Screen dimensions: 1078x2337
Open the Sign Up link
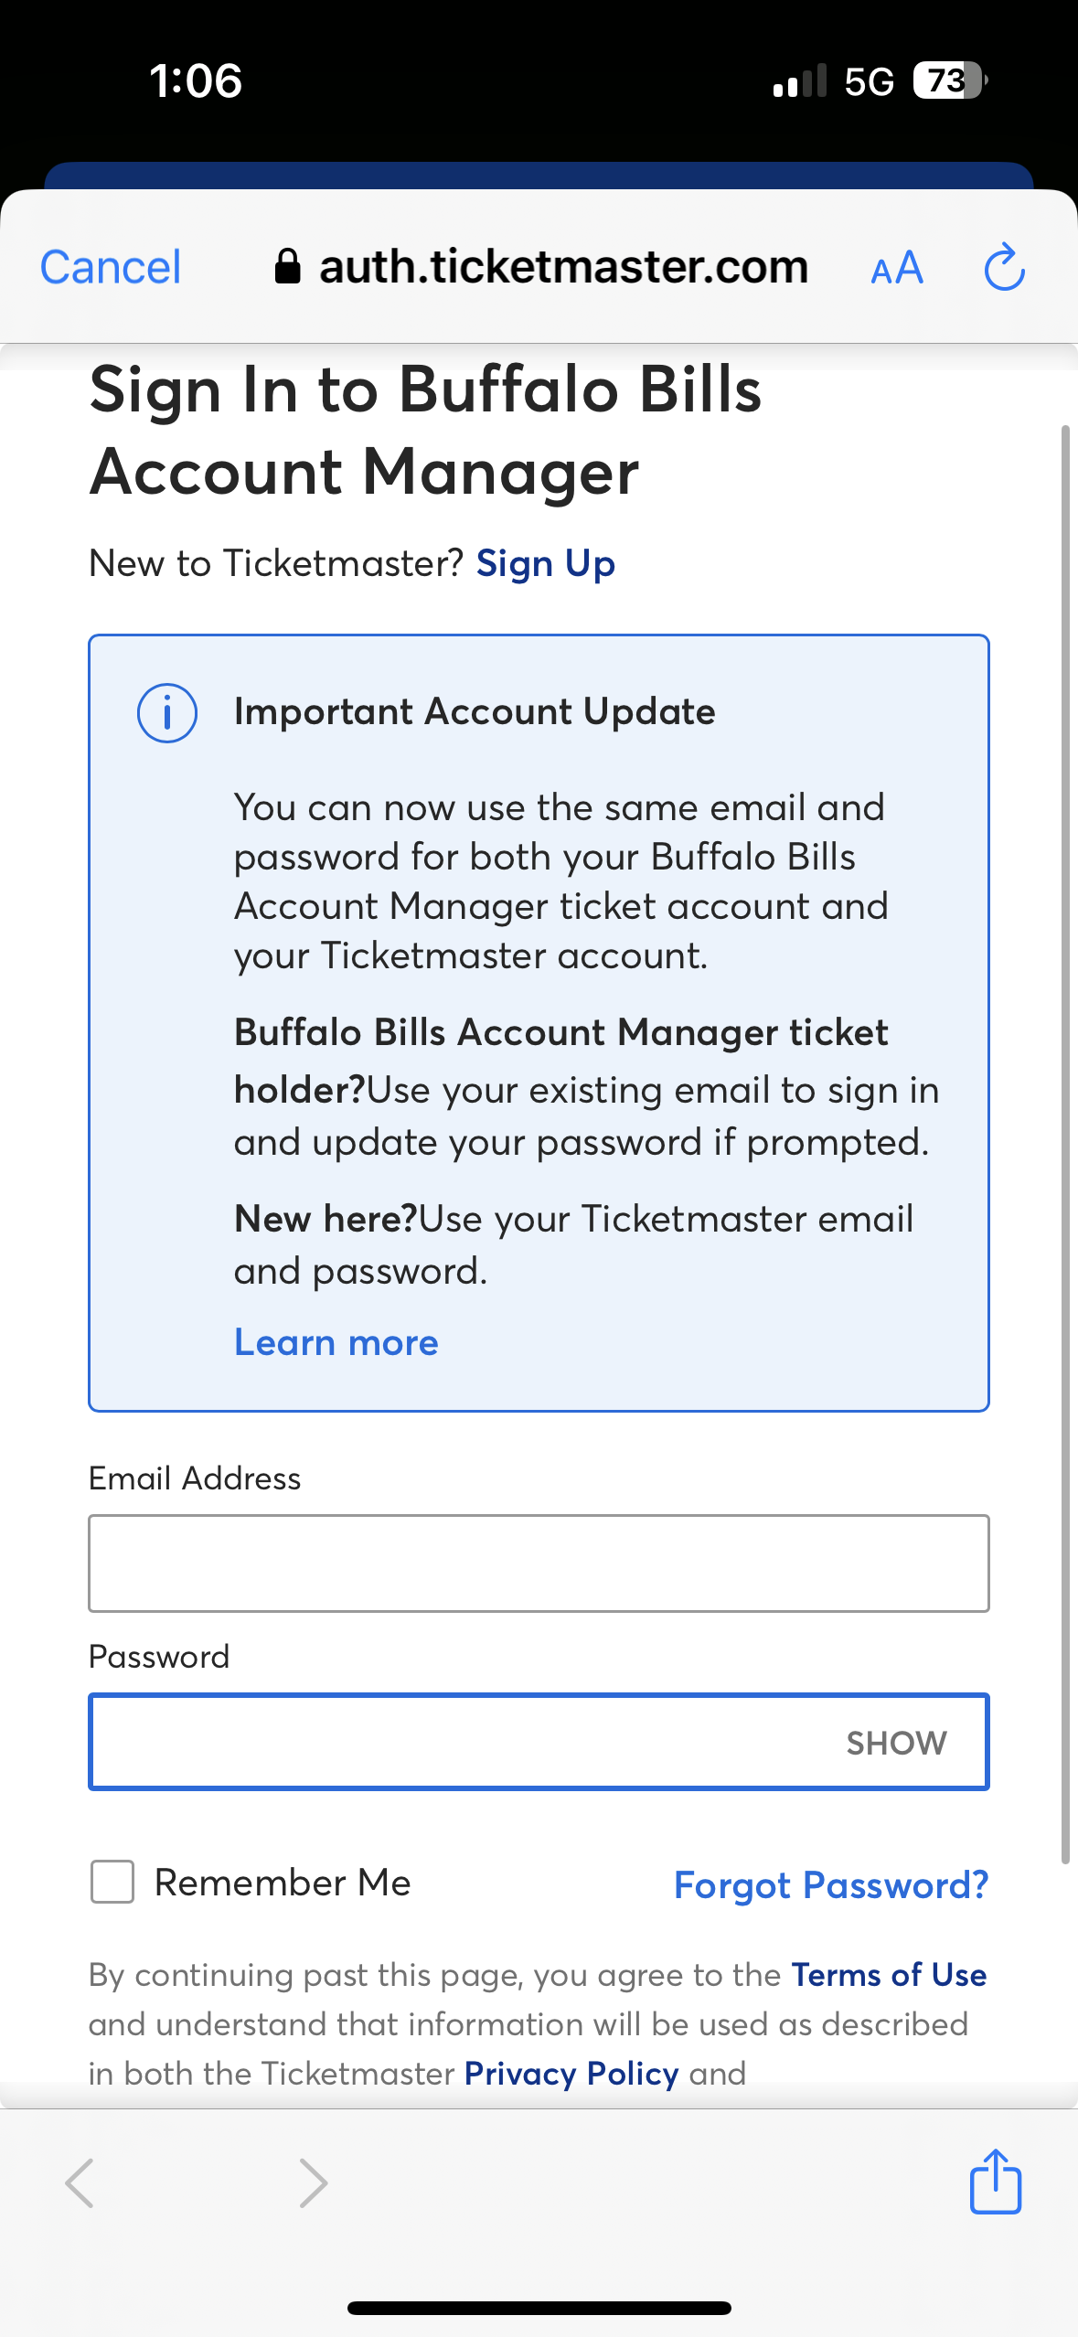pyautogui.click(x=546, y=563)
